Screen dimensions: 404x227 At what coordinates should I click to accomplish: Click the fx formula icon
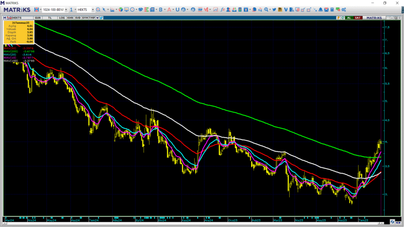point(223,9)
